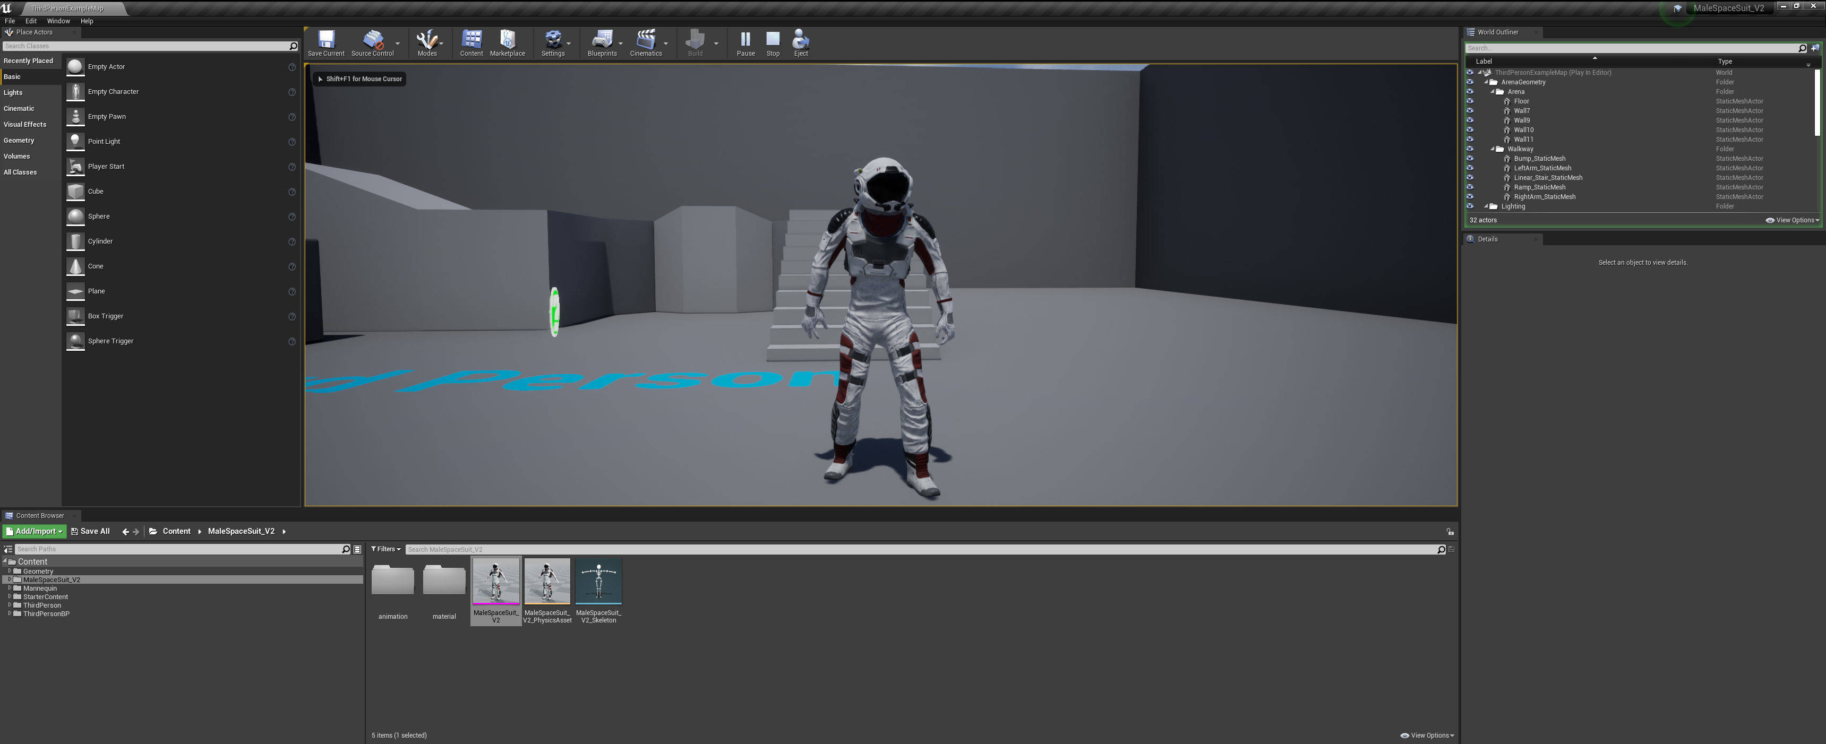Select Empty Pawn in Place Actors
1826x744 pixels.
(x=181, y=116)
